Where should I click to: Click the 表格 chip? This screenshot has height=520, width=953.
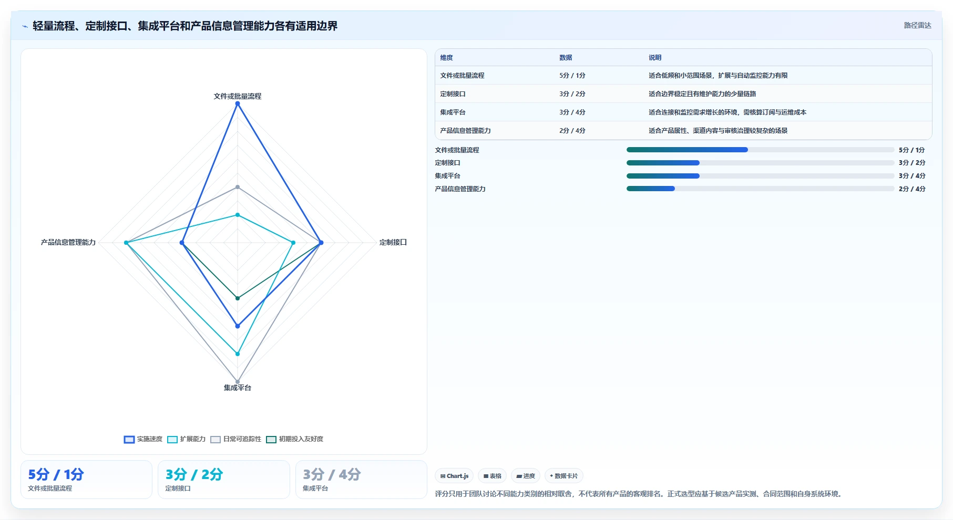[x=492, y=476]
